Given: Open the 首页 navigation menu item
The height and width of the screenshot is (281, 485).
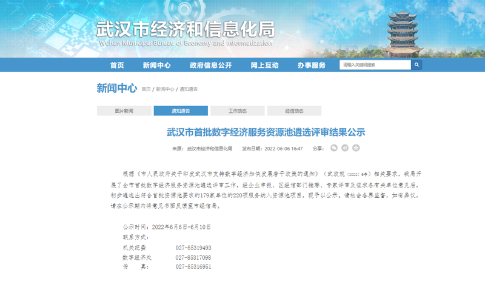Looking at the screenshot, I should coord(117,66).
